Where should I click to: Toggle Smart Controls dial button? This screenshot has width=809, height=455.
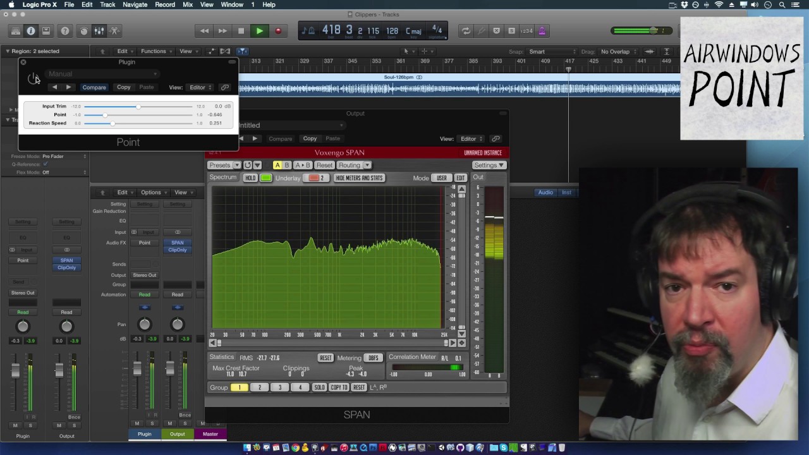pos(84,31)
